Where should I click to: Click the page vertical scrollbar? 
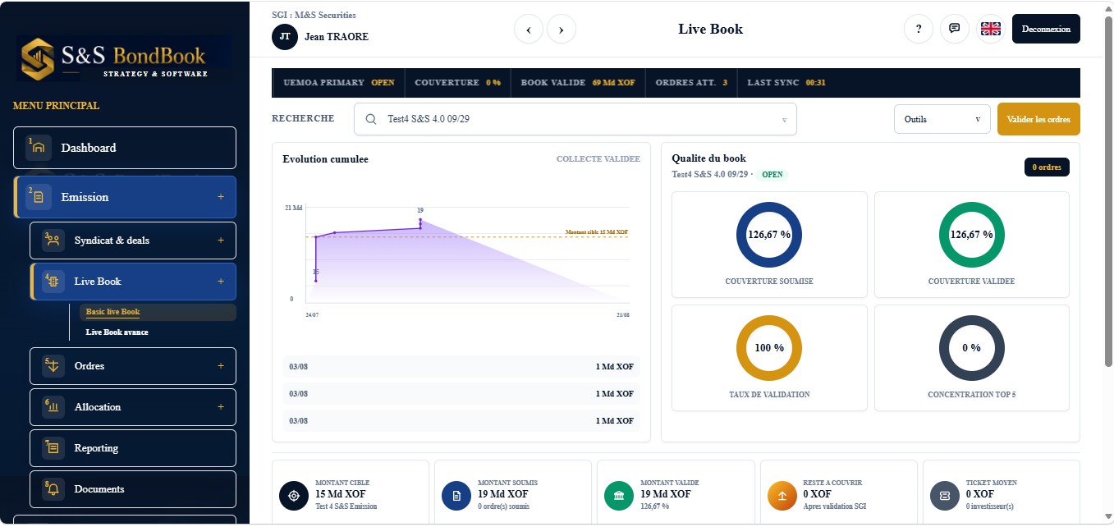click(x=1108, y=193)
